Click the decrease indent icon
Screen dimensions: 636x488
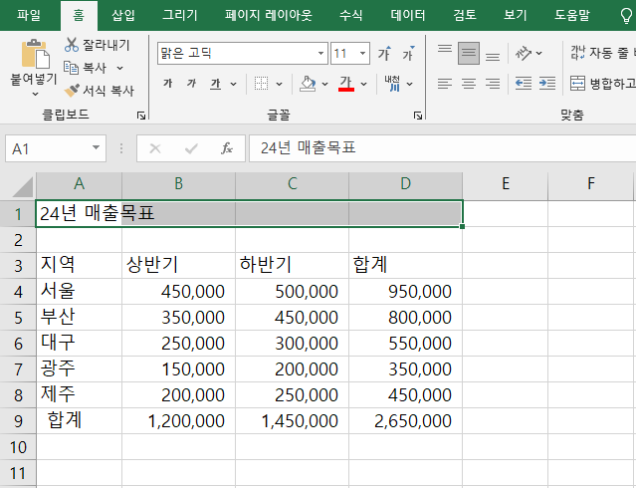524,84
